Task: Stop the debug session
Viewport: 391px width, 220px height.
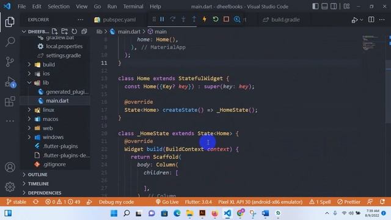Action: click(x=226, y=19)
